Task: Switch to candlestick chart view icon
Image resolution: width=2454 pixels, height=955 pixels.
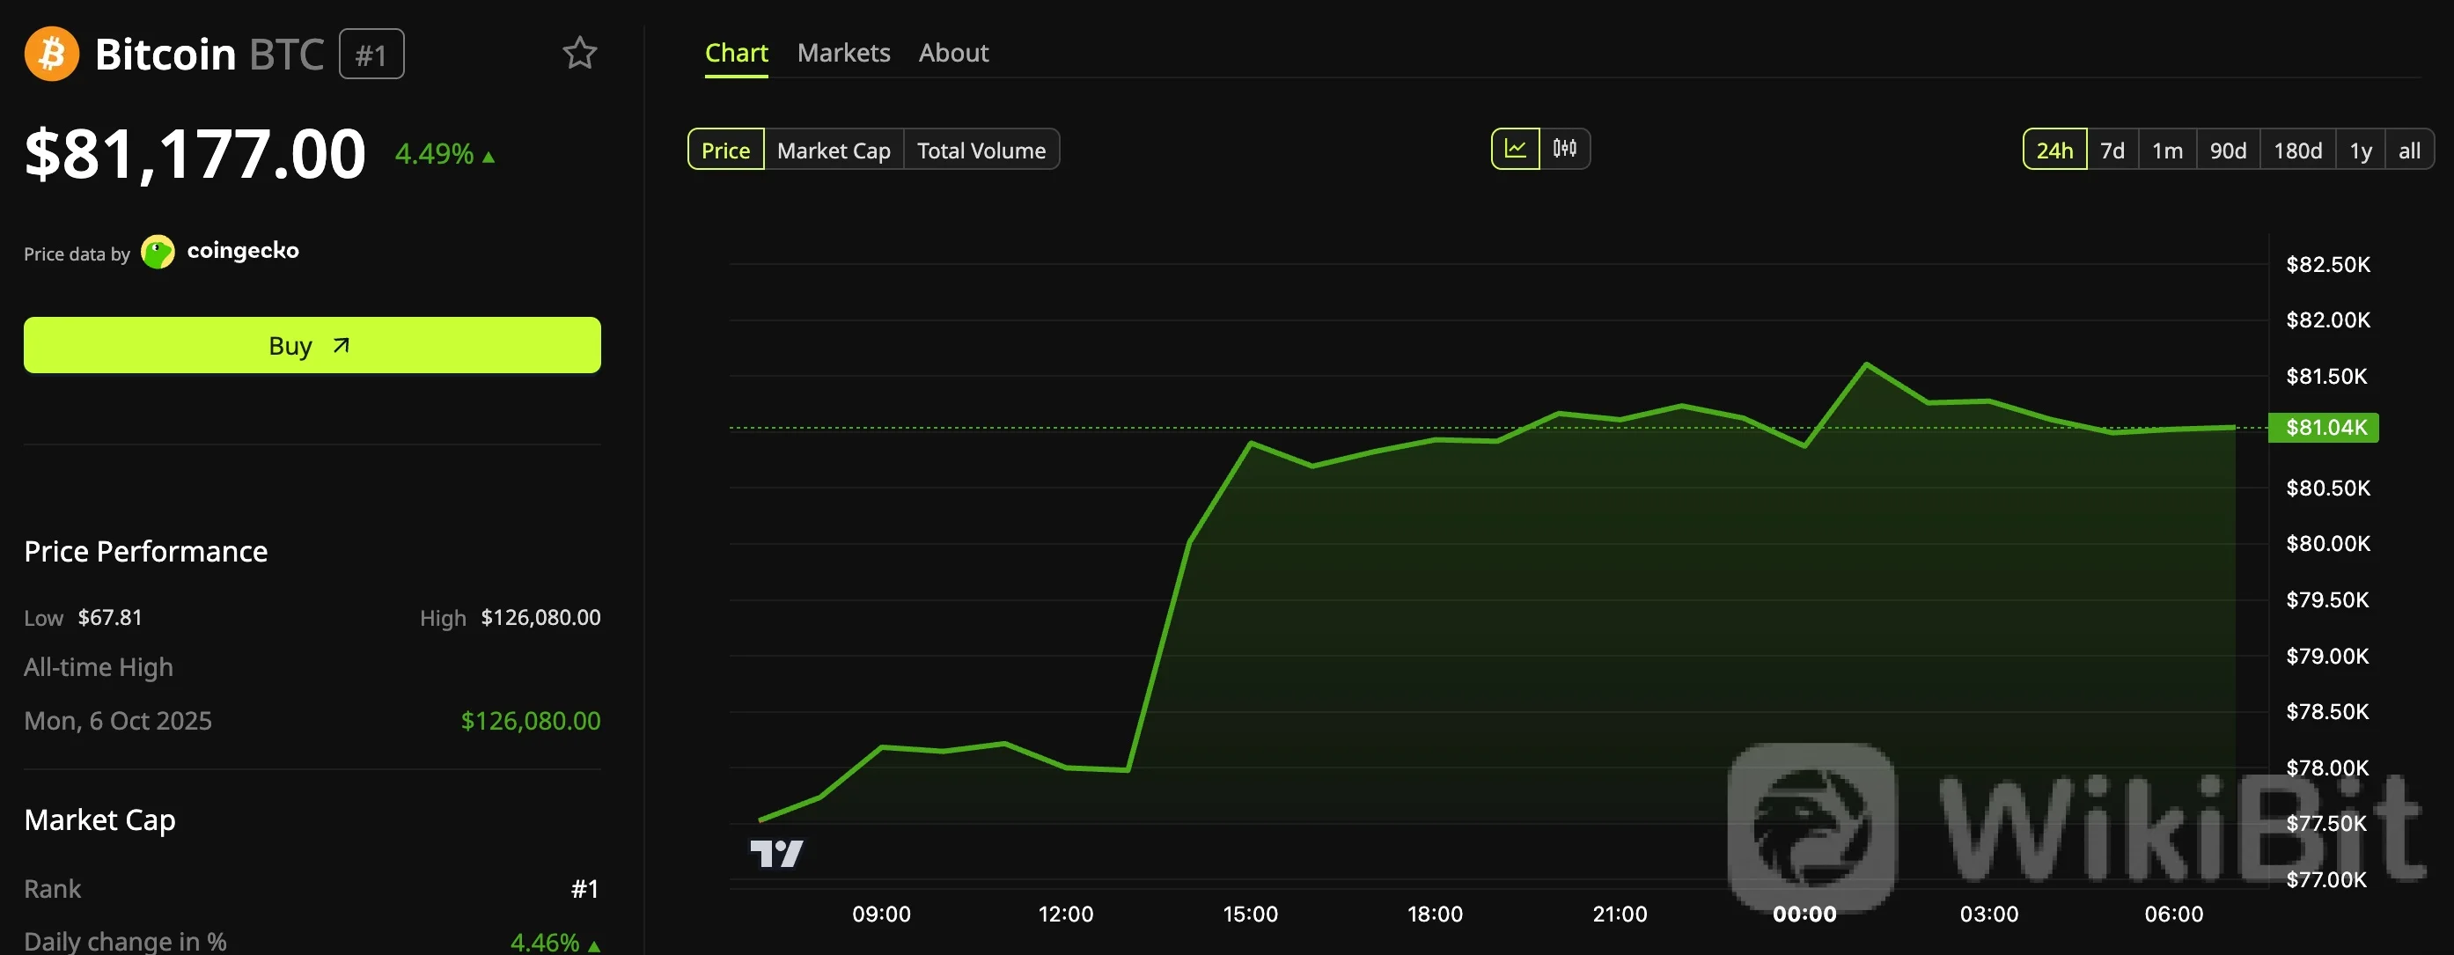Action: click(x=1564, y=149)
